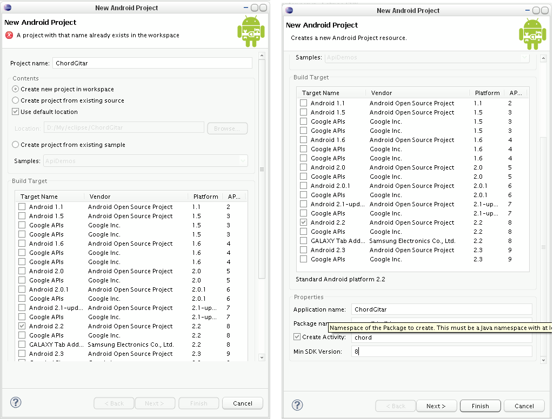
Task: Select Create project from existing sample radio
Action: tap(15, 144)
